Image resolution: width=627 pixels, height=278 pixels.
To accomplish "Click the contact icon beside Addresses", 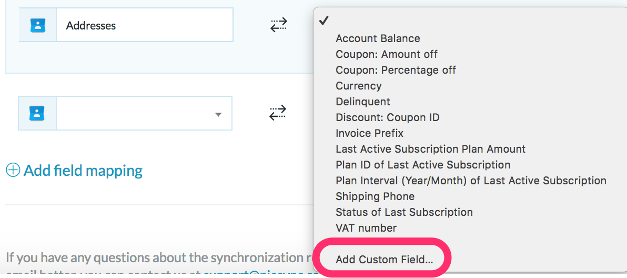I will (37, 25).
